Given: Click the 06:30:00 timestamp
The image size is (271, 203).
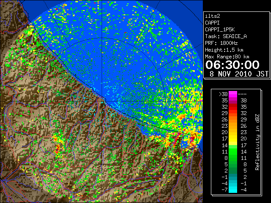Looking at the screenshot, I should 232,65.
